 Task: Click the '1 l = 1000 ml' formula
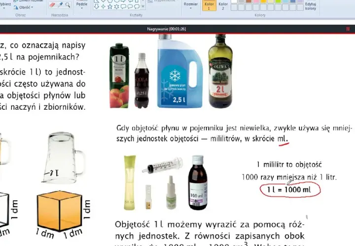289,189
